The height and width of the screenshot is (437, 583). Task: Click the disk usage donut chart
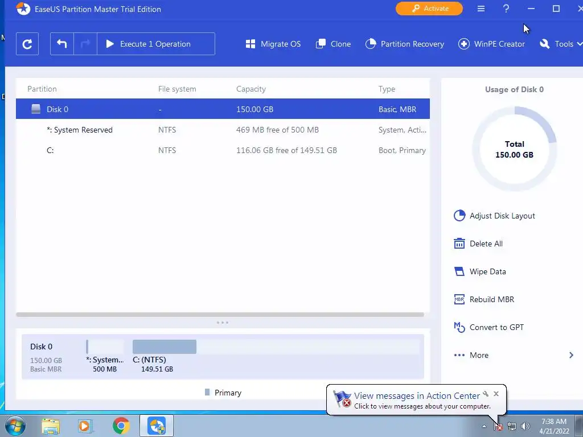514,149
